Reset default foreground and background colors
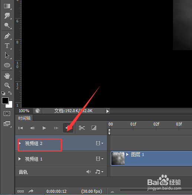The height and width of the screenshot is (195, 192). pos(3,93)
